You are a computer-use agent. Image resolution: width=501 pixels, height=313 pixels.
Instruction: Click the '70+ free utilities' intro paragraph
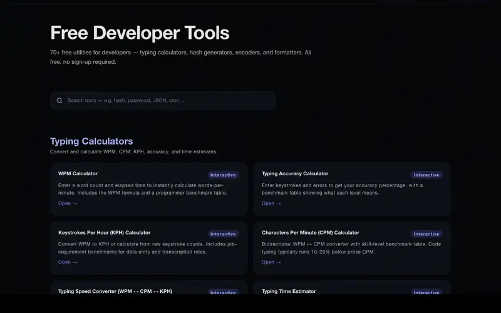tap(180, 57)
